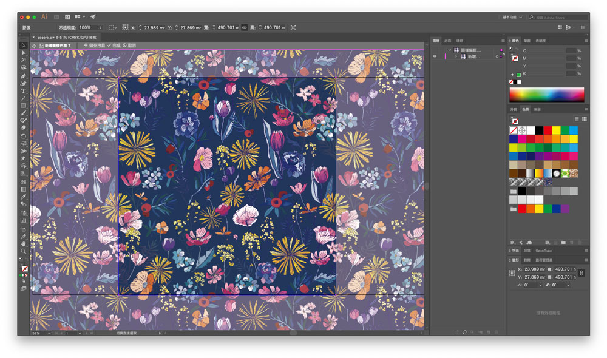Select the Direct Selection tool
607x358 pixels.
[24, 53]
